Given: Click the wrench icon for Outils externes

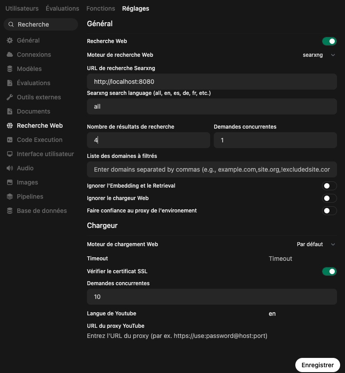Looking at the screenshot, I should click(x=10, y=97).
